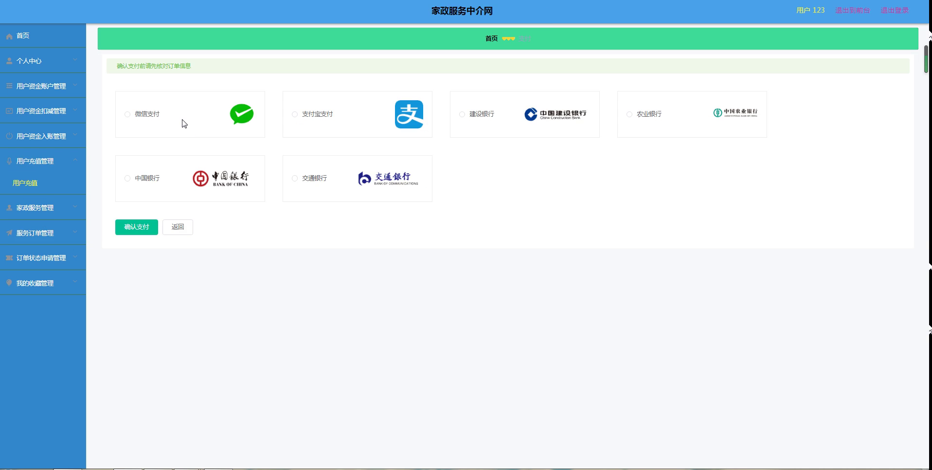Click the home icon beside 首页 in sidebar
The width and height of the screenshot is (932, 470).
pos(9,36)
